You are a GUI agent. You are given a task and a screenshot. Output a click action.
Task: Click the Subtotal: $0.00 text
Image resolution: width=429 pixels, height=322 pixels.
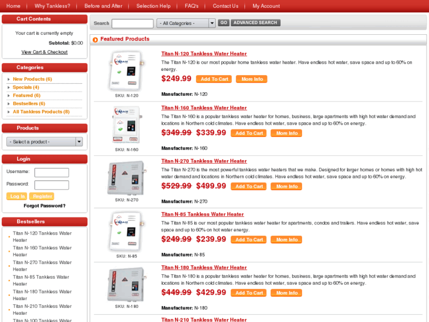66,43
